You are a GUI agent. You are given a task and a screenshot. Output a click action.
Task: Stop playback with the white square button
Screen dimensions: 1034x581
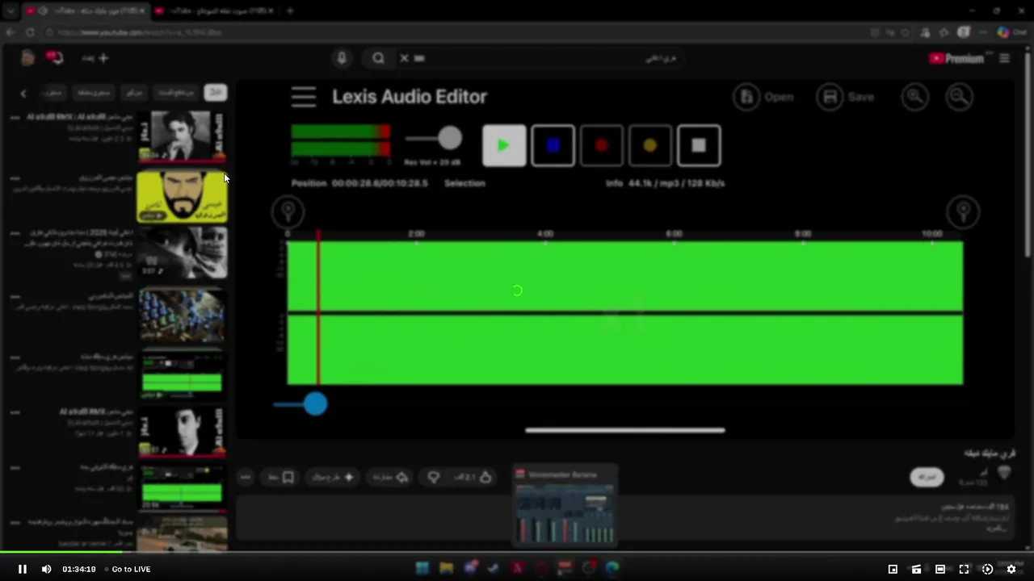tap(699, 146)
